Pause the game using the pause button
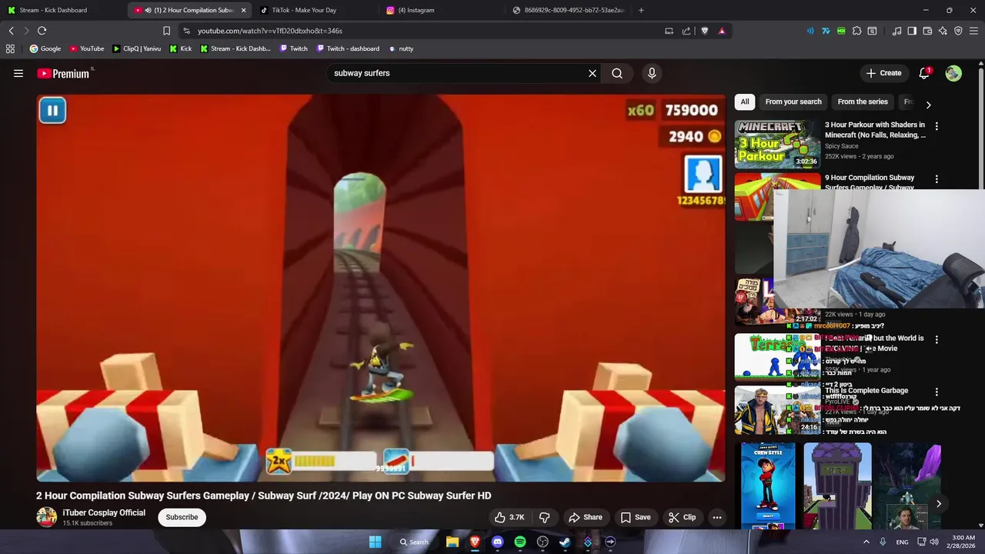This screenshot has width=985, height=554. click(x=52, y=110)
